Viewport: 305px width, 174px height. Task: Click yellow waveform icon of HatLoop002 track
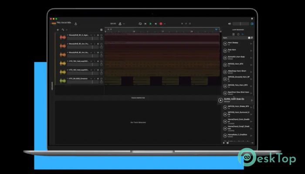click(63, 64)
